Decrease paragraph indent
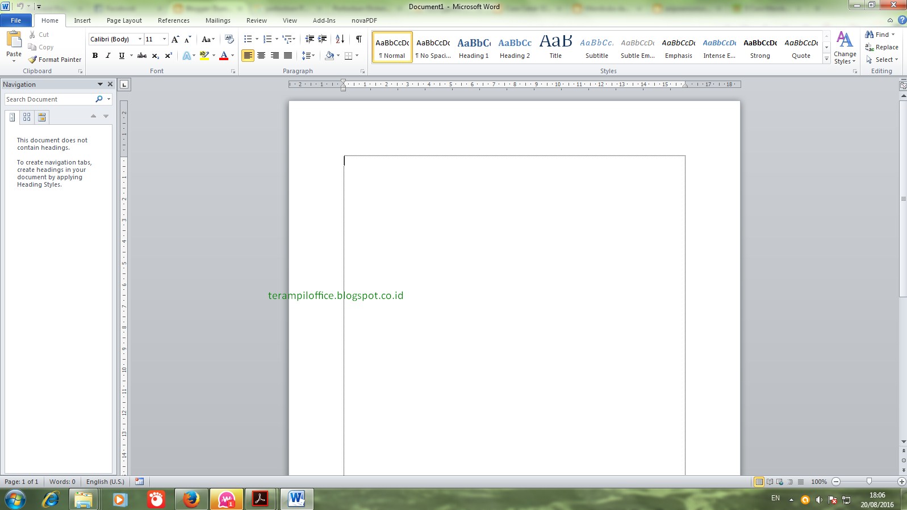 point(310,39)
